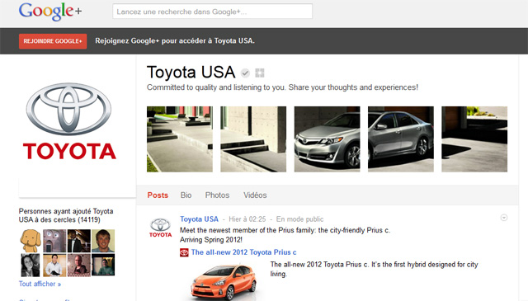The width and height of the screenshot is (528, 301).
Task: Click the post text 'Meet the newest member'
Action: point(285,235)
